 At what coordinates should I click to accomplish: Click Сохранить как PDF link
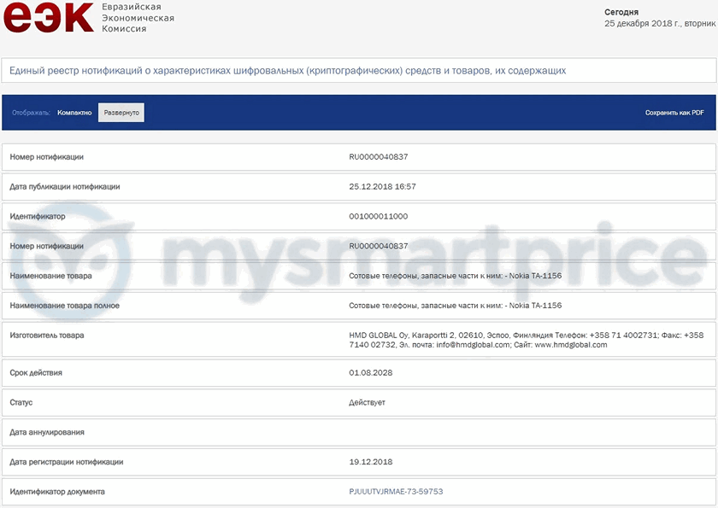674,113
